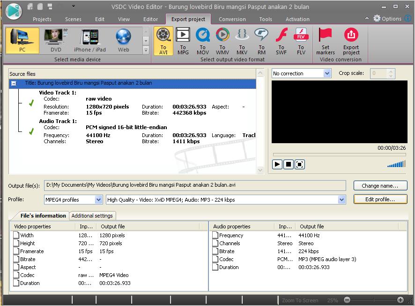Pick the To SWF Flash format
Image resolution: width=415 pixels, height=306 pixels.
[x=281, y=41]
